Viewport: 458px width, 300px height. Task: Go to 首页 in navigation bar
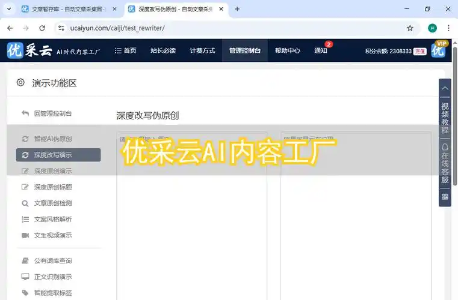pyautogui.click(x=126, y=50)
